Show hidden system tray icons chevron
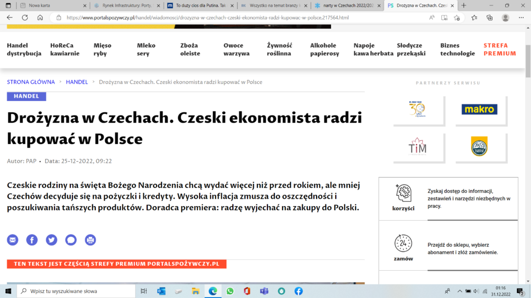The width and height of the screenshot is (531, 298). (459, 291)
